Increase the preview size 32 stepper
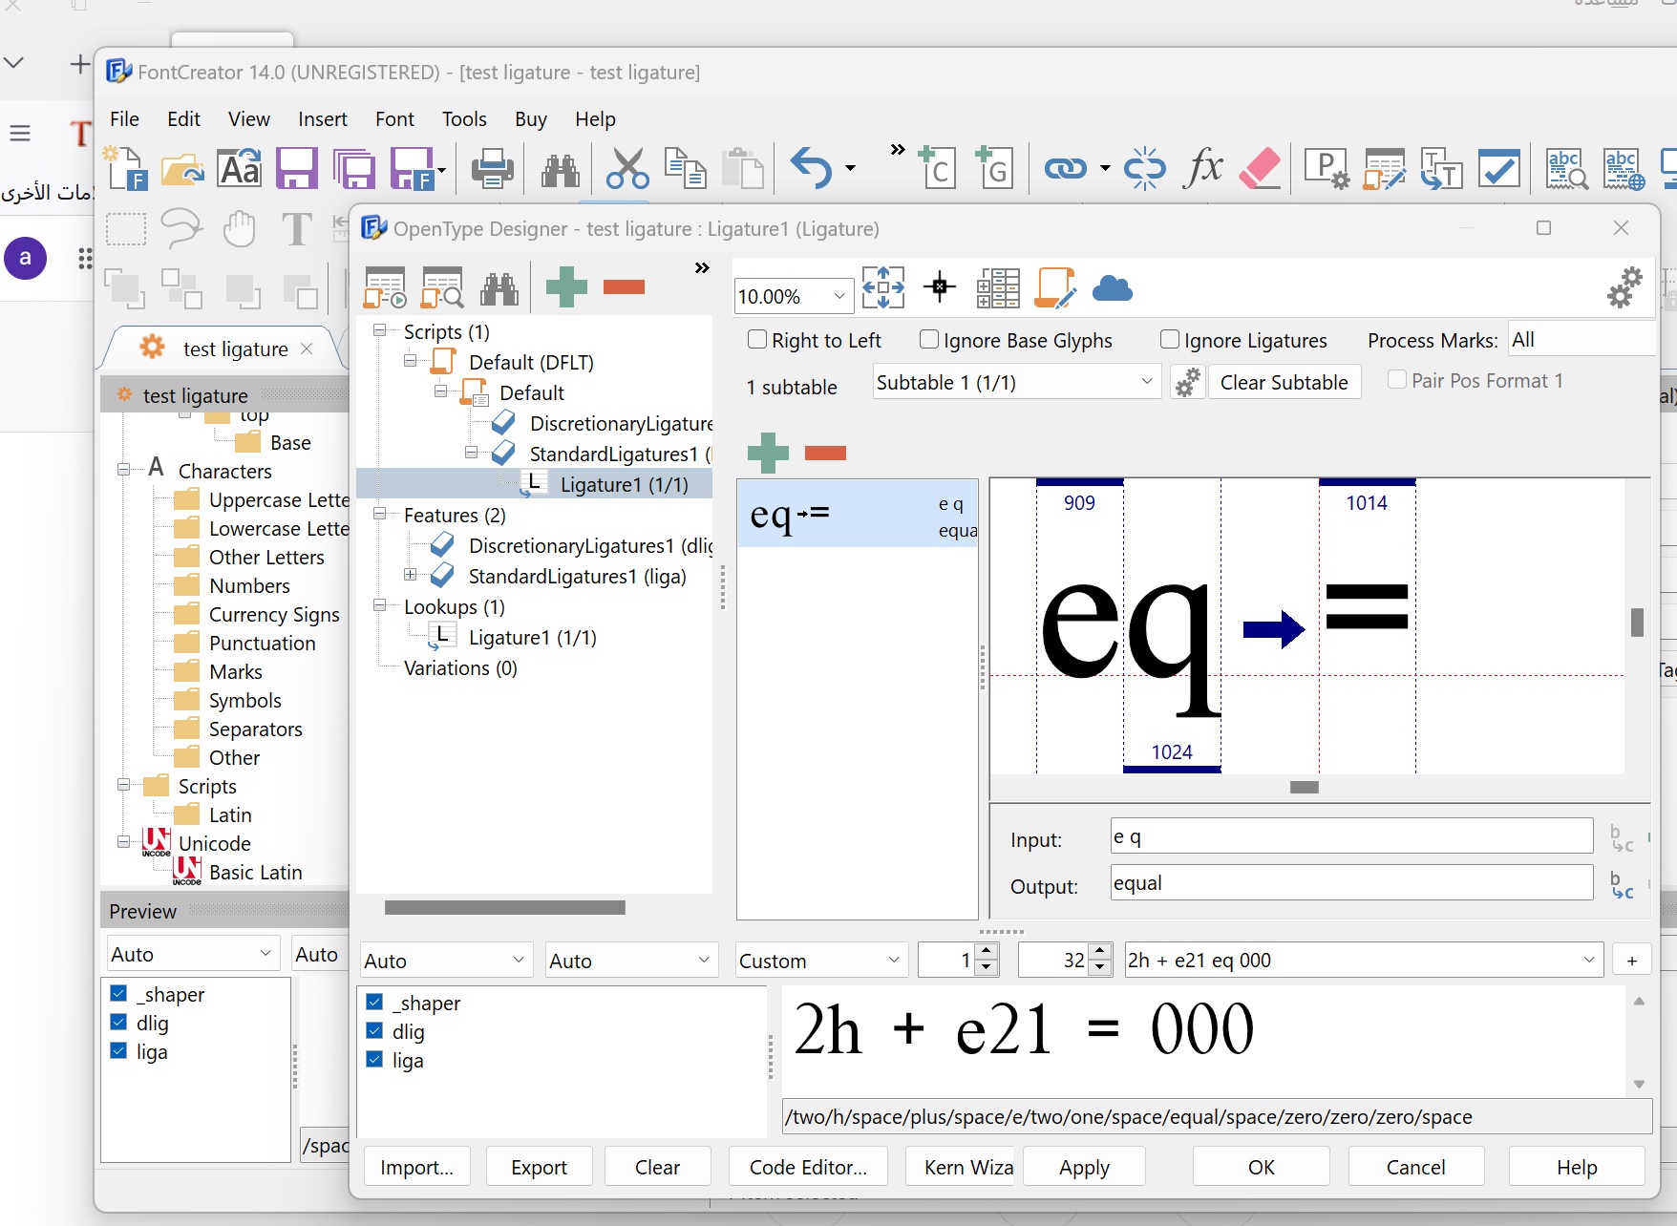 coord(1100,952)
